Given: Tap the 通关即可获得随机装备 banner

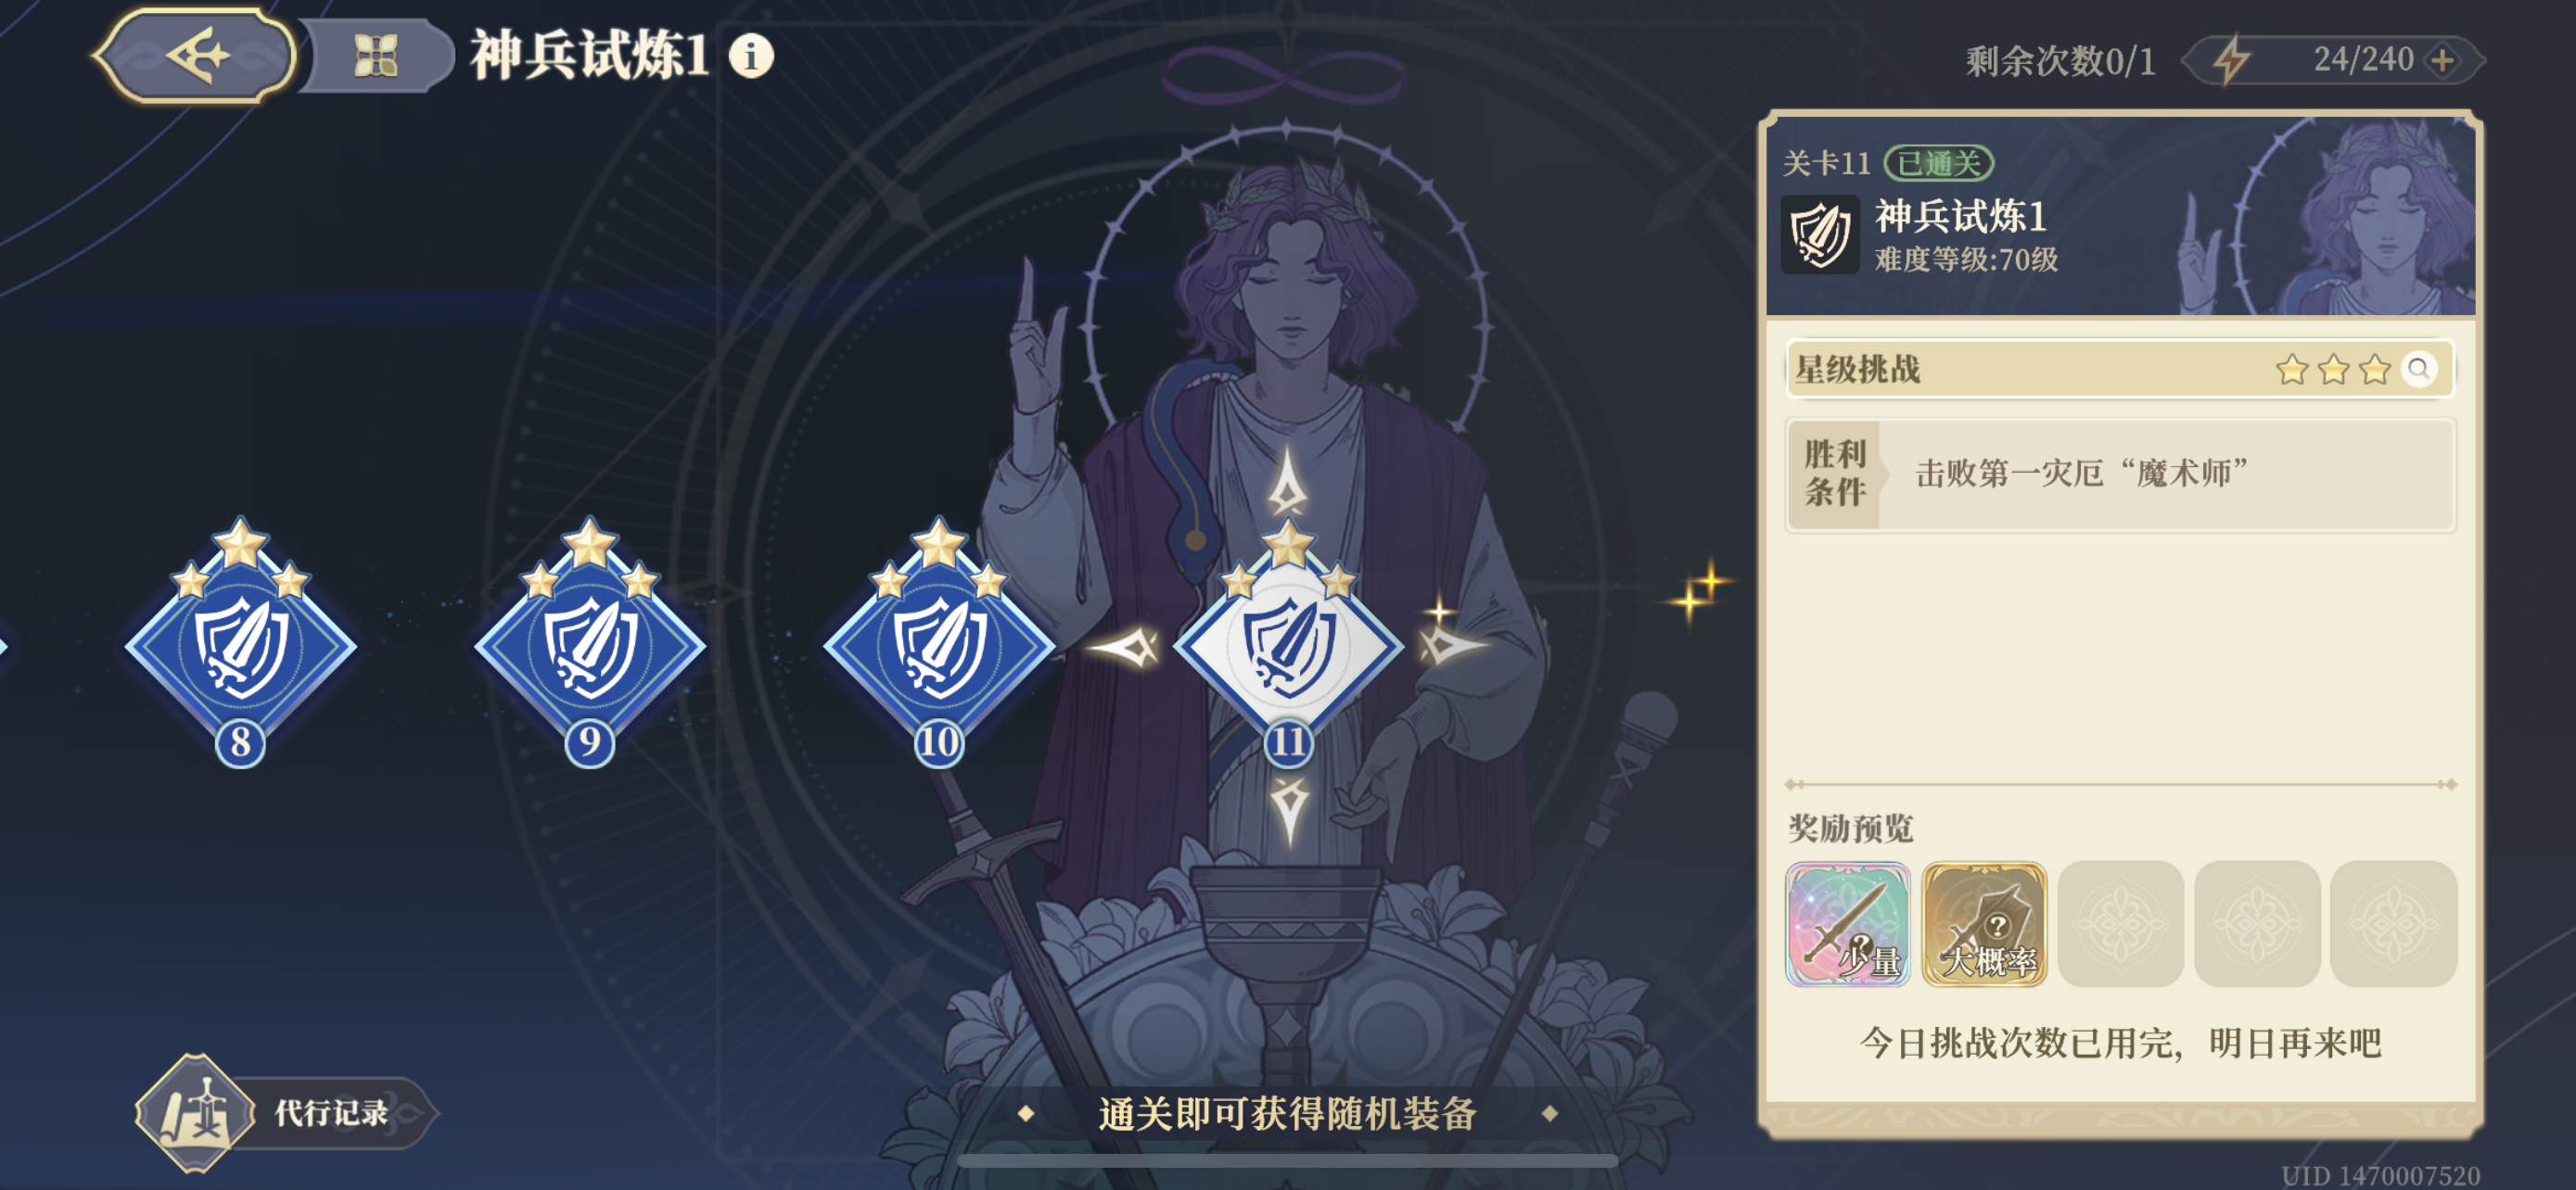Looking at the screenshot, I should click(x=1288, y=1113).
